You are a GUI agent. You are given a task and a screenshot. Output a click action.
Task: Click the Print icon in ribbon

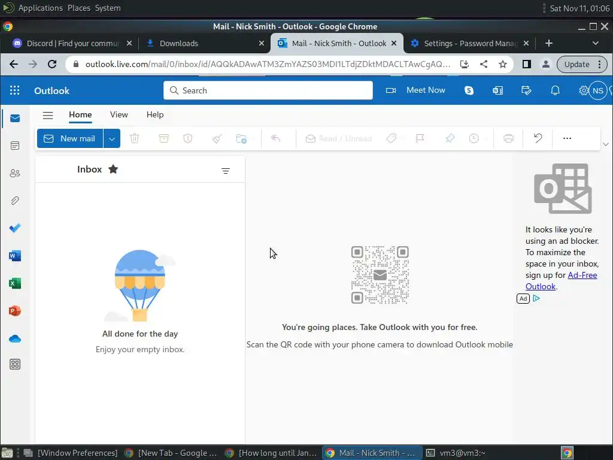click(x=508, y=138)
